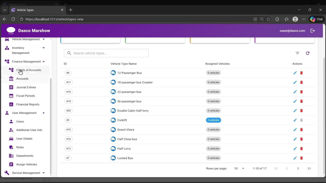
Task: Click the super@dasco.com account label
Action: tap(292, 31)
